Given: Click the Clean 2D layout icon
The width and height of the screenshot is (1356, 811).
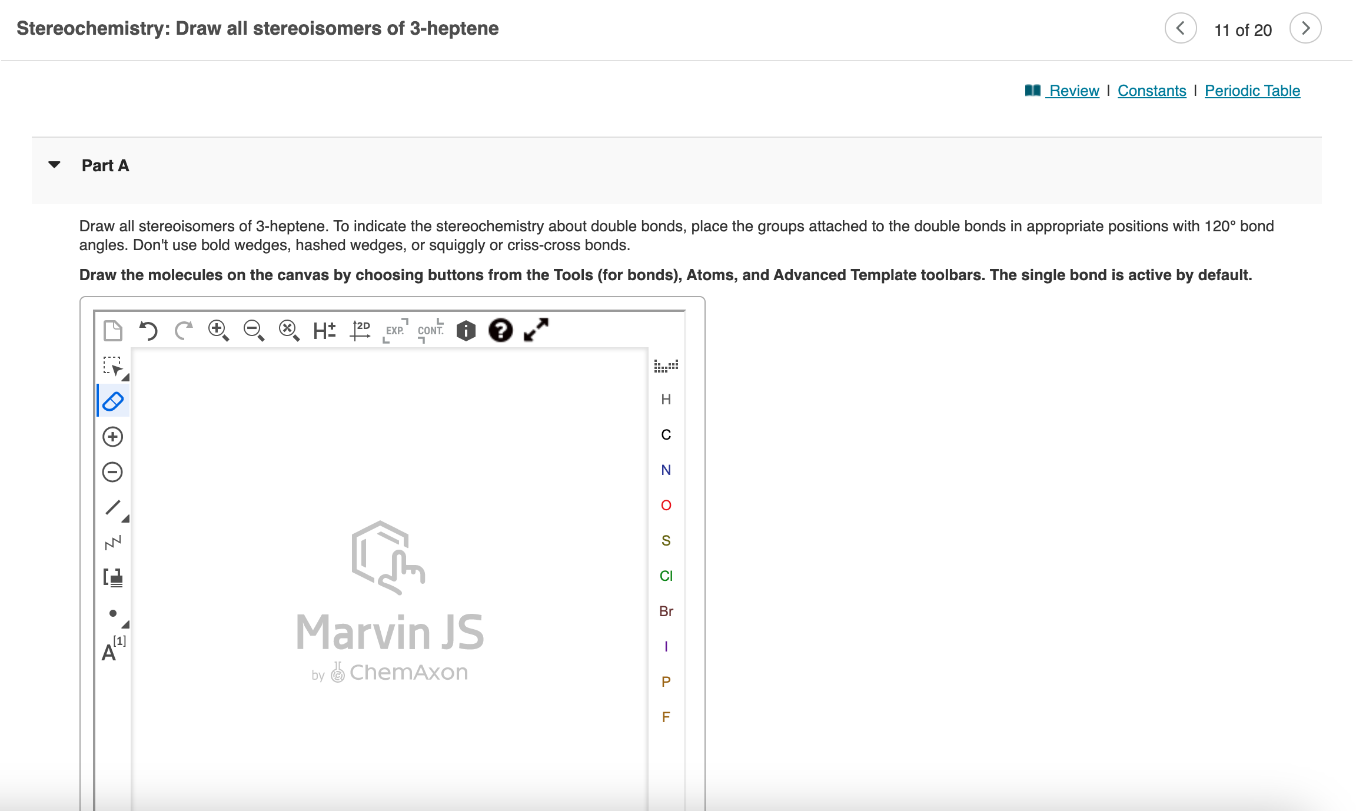Looking at the screenshot, I should [360, 330].
